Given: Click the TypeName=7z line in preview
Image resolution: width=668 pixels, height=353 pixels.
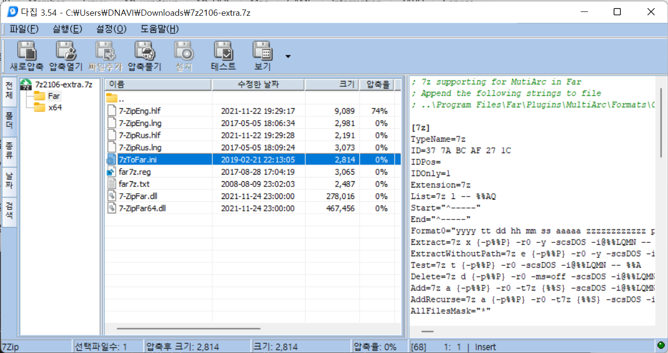Looking at the screenshot, I should (438, 139).
